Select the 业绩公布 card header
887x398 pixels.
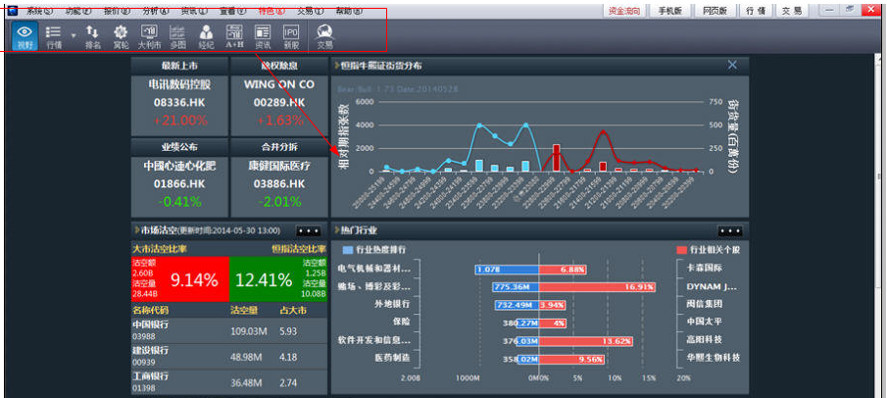(x=180, y=147)
